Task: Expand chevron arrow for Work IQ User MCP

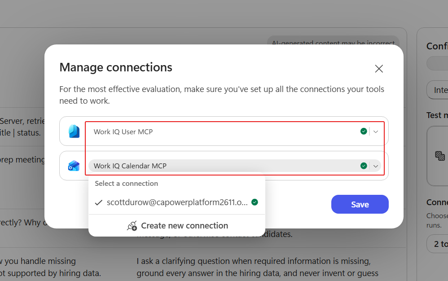Action: click(x=376, y=132)
